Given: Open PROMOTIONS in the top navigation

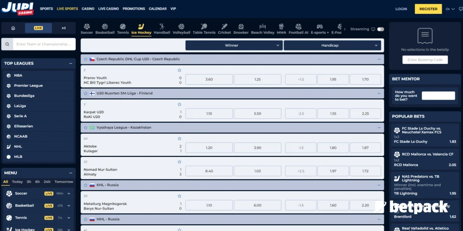Looking at the screenshot, I should point(134,9).
